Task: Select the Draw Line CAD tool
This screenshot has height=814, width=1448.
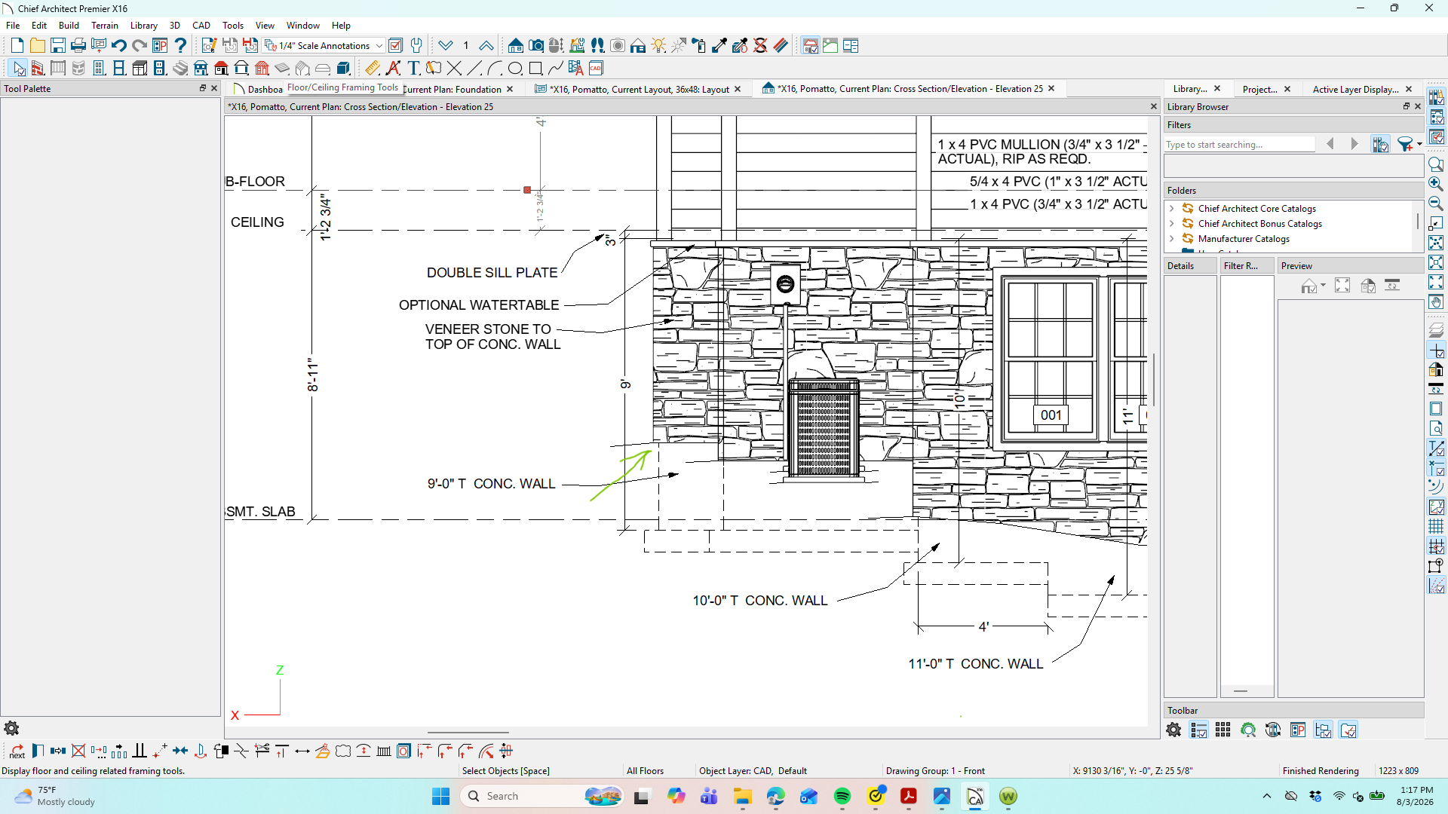Action: coord(474,69)
